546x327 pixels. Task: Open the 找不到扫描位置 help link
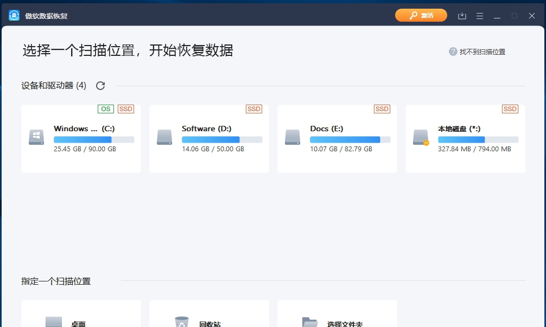click(x=482, y=52)
